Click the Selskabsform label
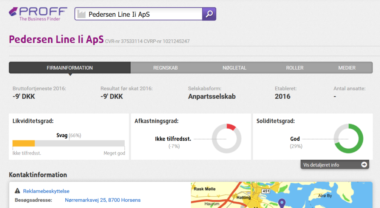The height and width of the screenshot is (208, 380). (205, 88)
